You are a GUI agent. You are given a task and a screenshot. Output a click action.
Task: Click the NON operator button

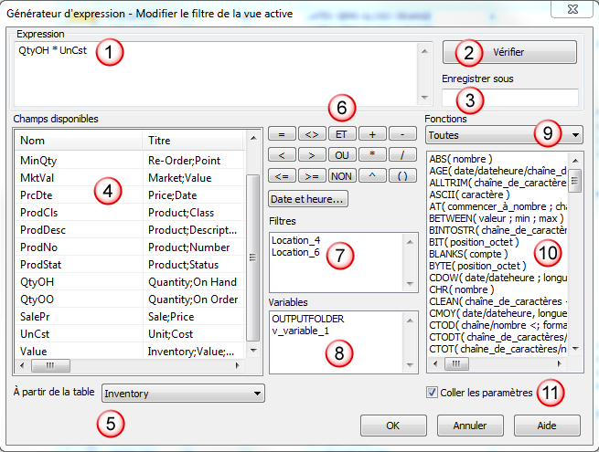point(342,175)
